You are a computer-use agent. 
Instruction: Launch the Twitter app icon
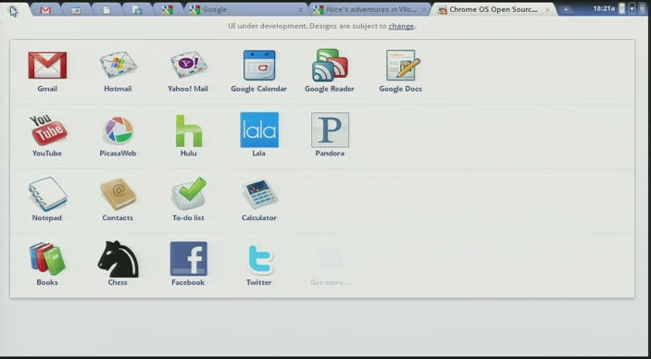tap(260, 260)
